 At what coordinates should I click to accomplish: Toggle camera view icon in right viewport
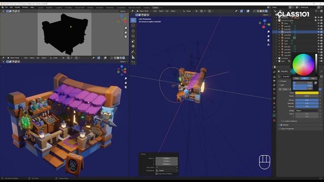[x=268, y=40]
